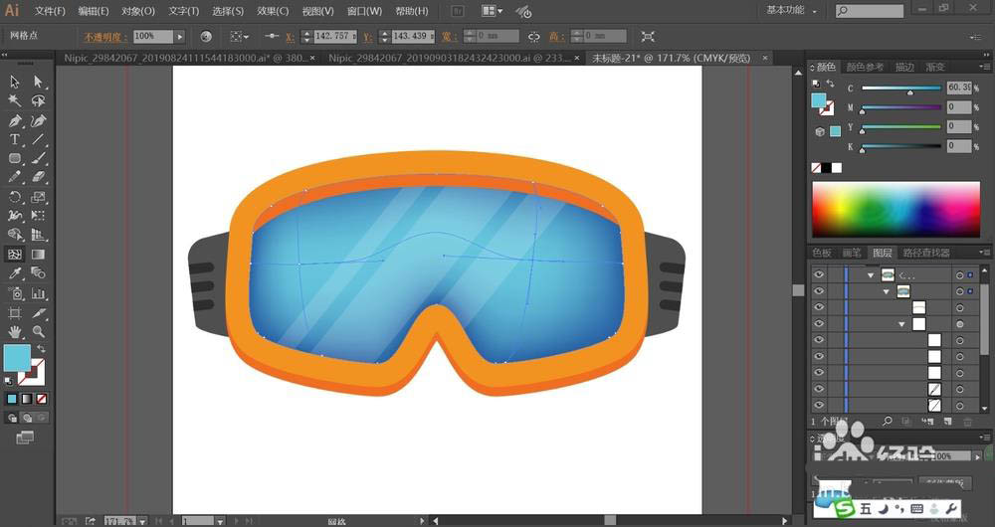
Task: Open the opacity value dropdown arrow
Action: (x=179, y=36)
